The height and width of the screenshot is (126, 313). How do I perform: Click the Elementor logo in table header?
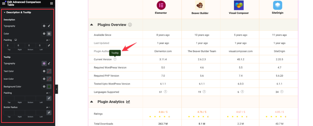(161, 5)
